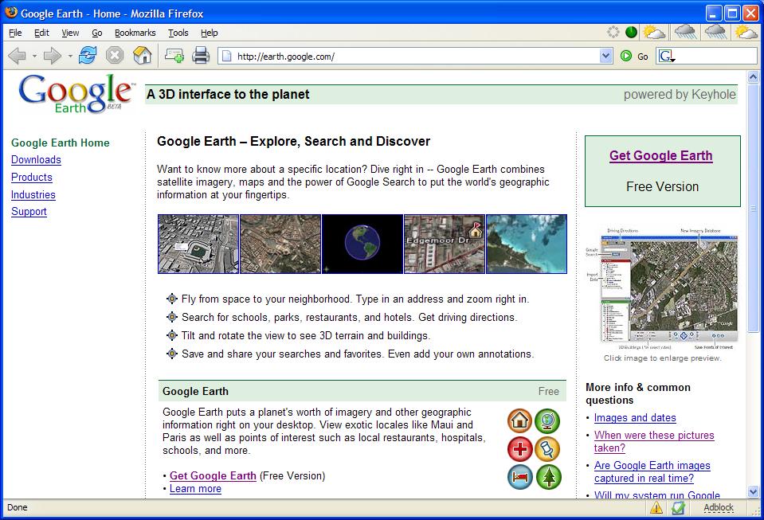Select the red cross hospital icon

coord(519,449)
